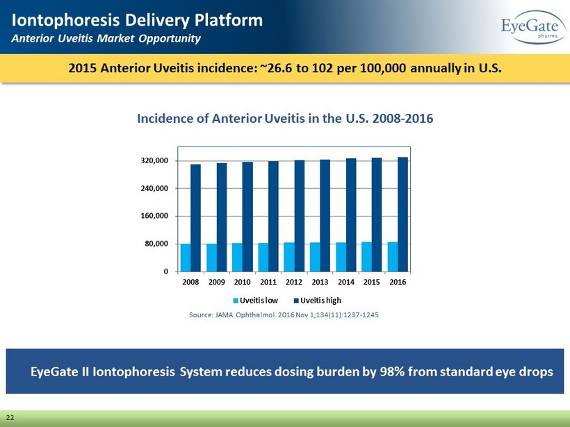Image resolution: width=570 pixels, height=427 pixels.
Task: Click the Uveitis low legend swatch
Action: click(x=236, y=301)
